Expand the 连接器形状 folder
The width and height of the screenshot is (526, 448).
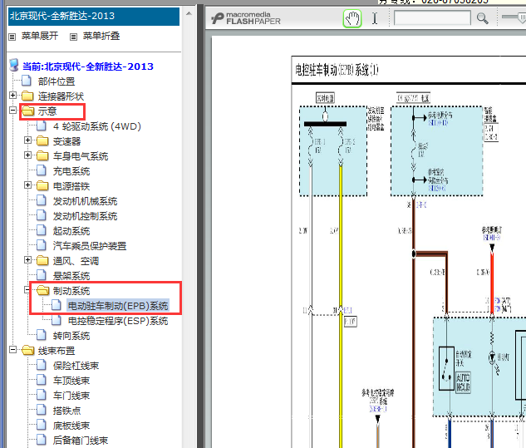click(x=12, y=96)
